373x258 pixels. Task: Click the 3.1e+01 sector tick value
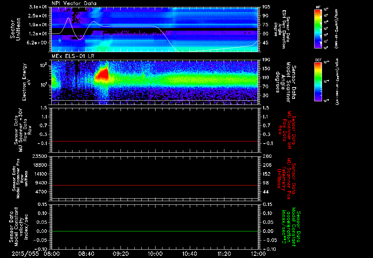(38, 7)
